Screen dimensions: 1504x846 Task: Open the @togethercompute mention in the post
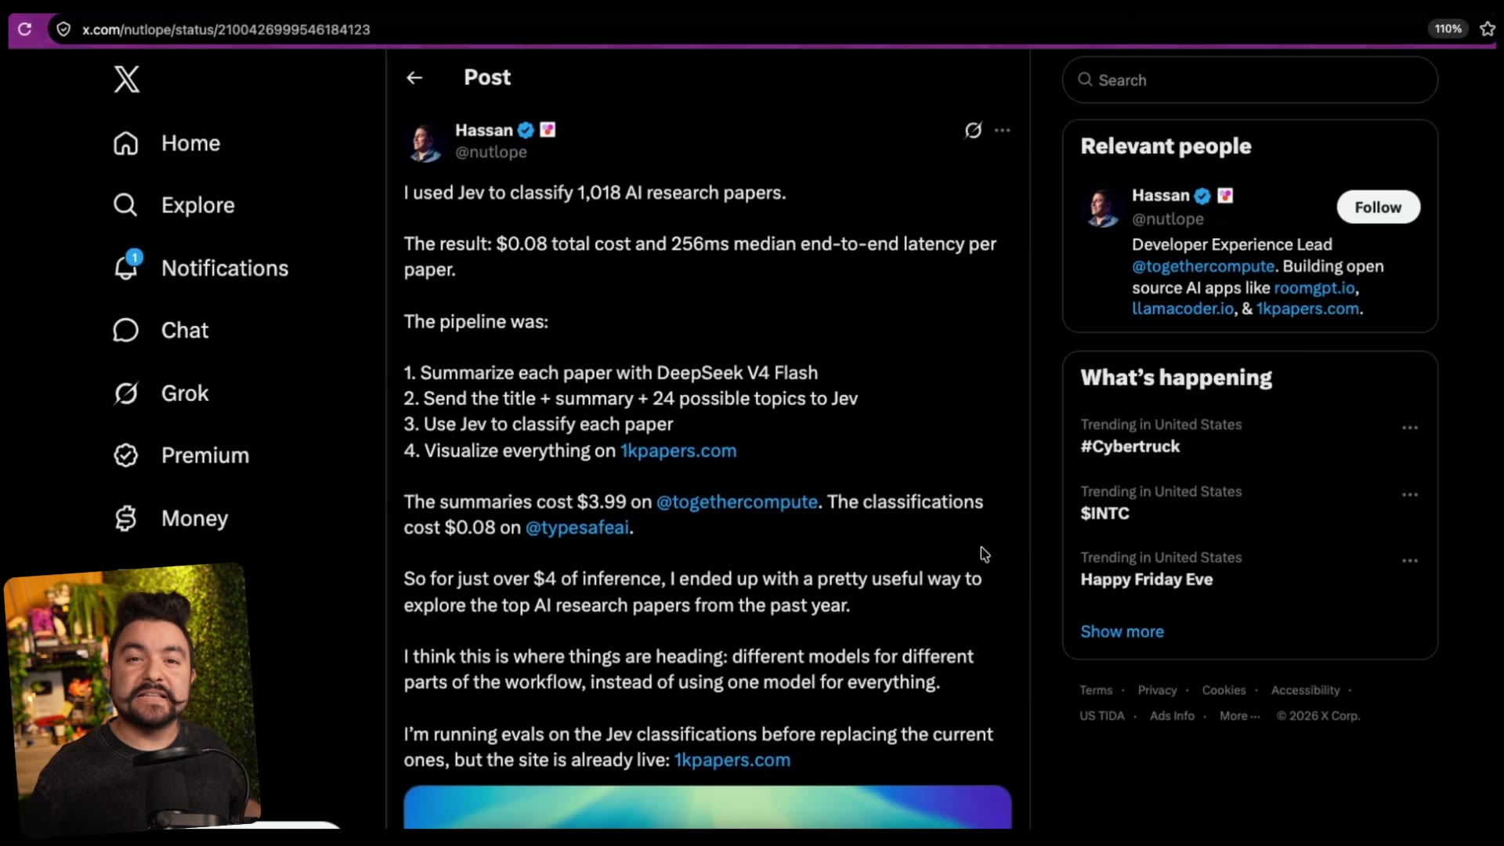[737, 502]
